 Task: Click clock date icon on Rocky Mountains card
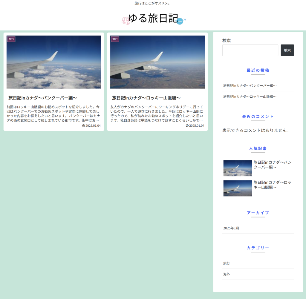point(187,126)
